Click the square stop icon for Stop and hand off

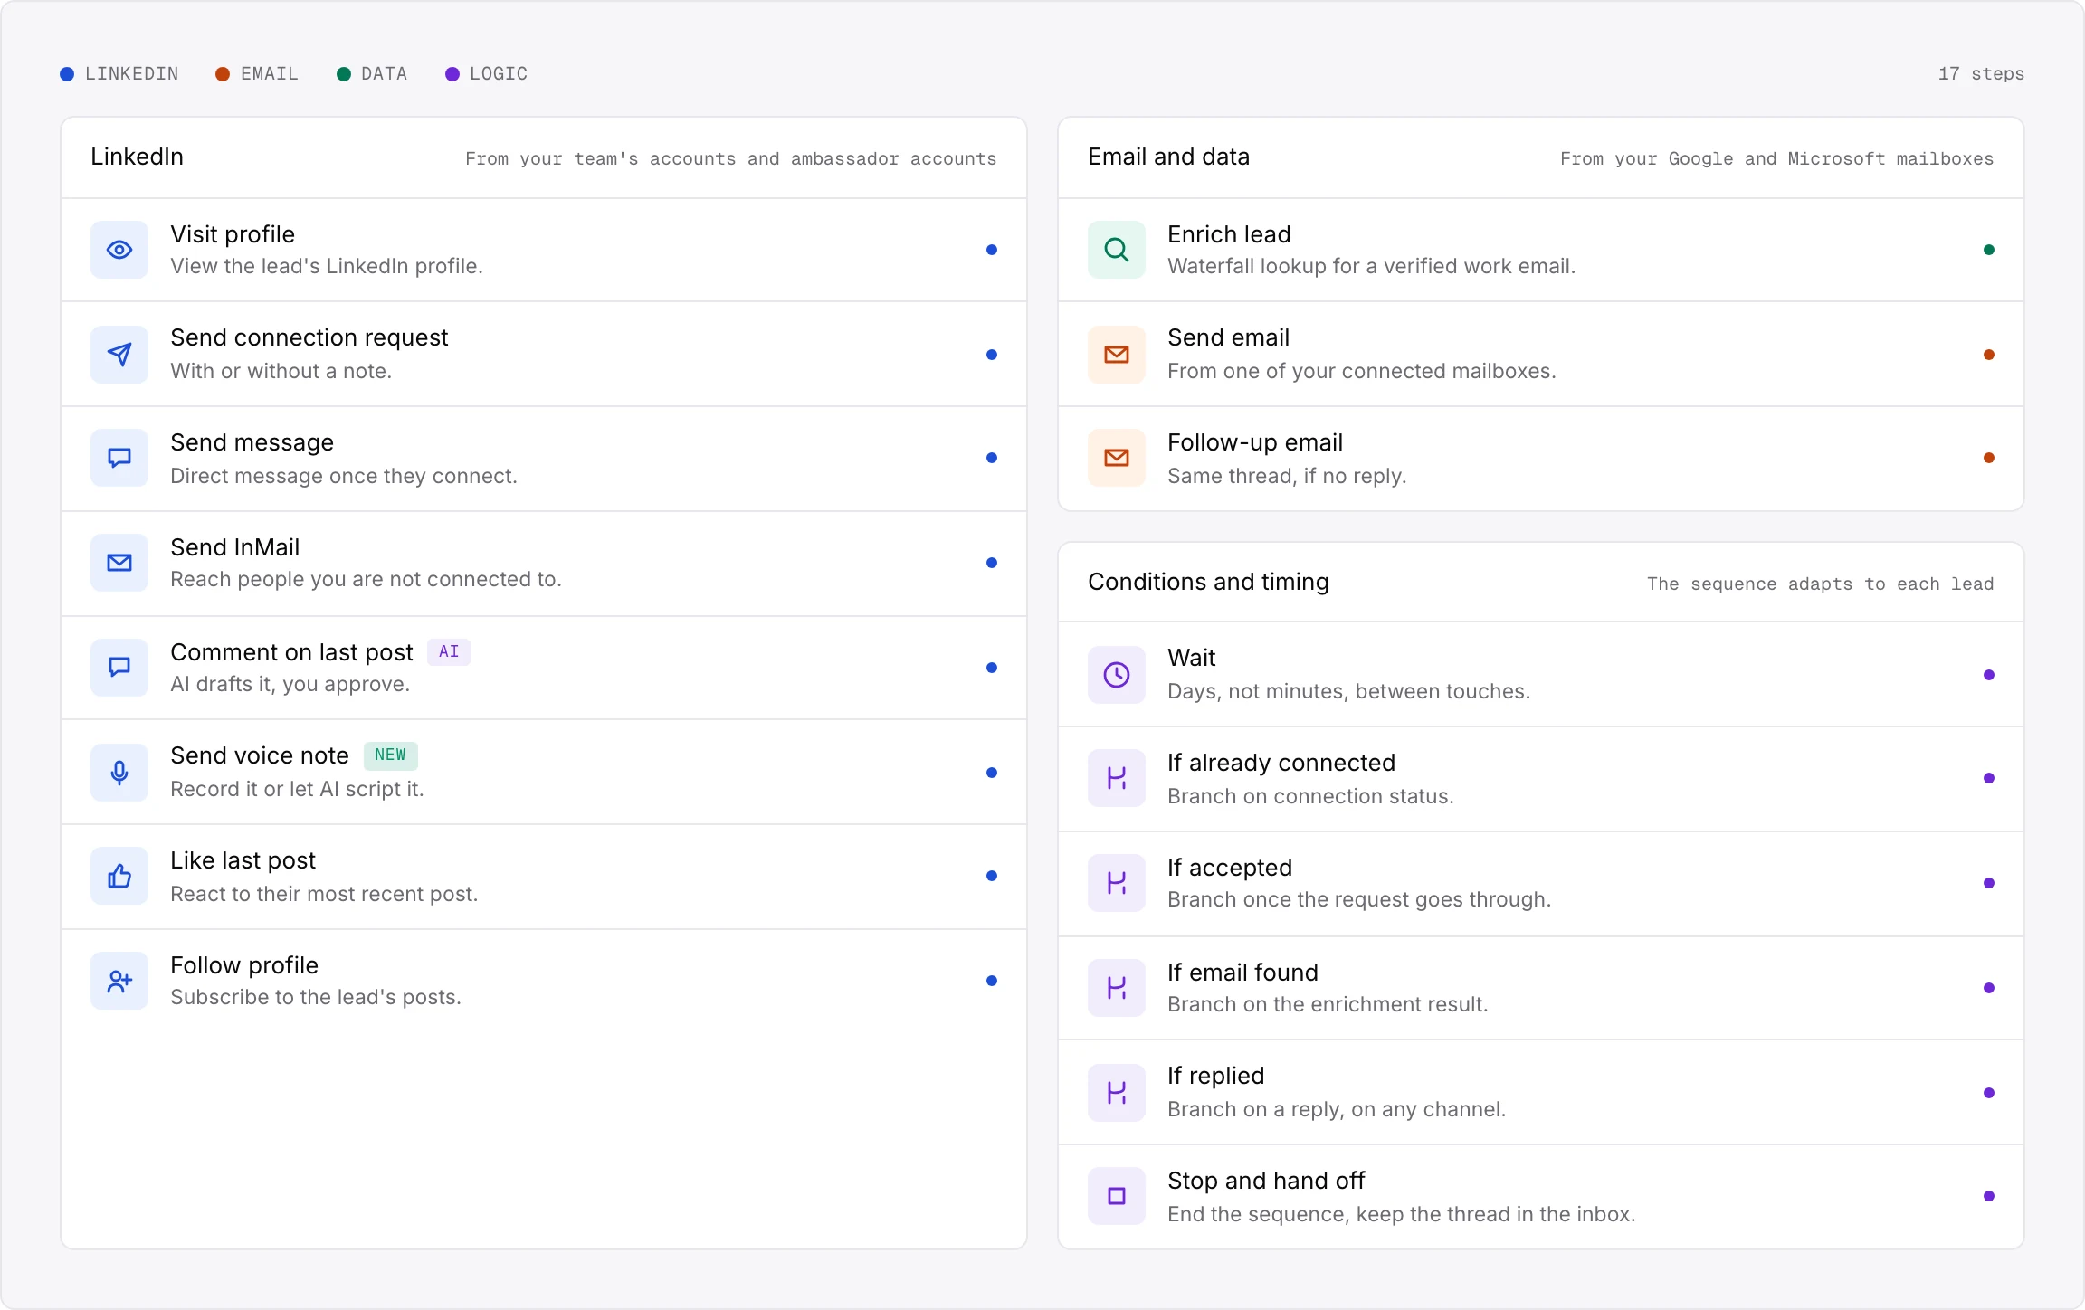(1117, 1196)
